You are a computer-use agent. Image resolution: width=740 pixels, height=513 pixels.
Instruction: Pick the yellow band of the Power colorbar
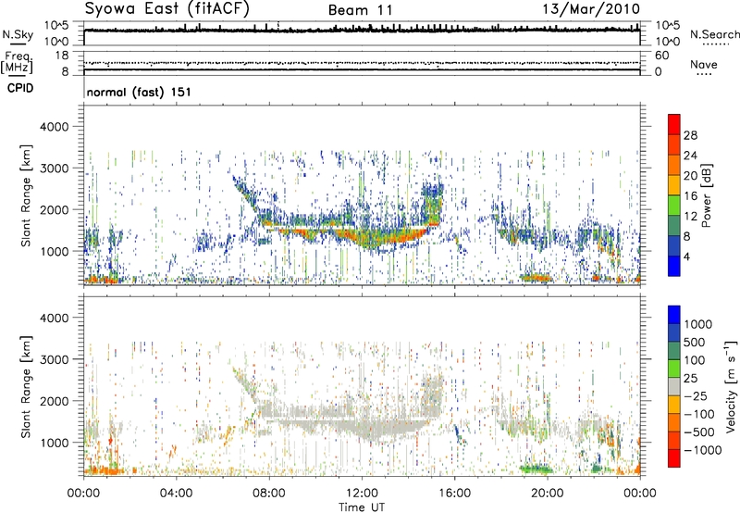click(x=674, y=185)
